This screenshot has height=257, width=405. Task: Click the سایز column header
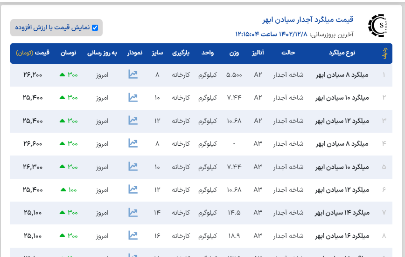pyautogui.click(x=157, y=53)
